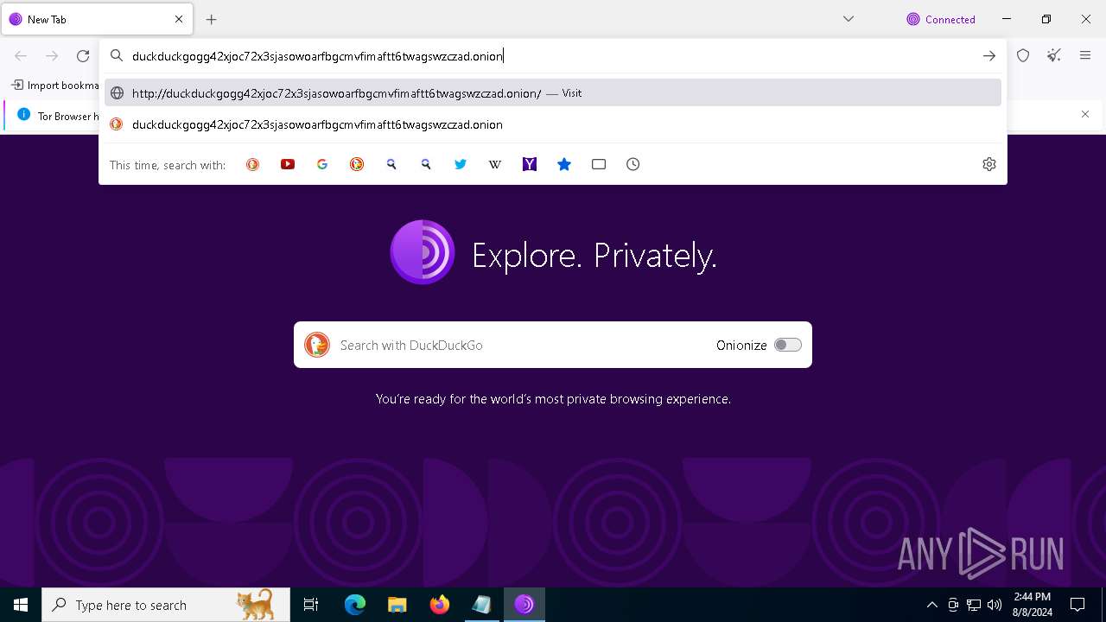1106x622 pixels.
Task: Open the network tray icon
Action: pos(974,605)
